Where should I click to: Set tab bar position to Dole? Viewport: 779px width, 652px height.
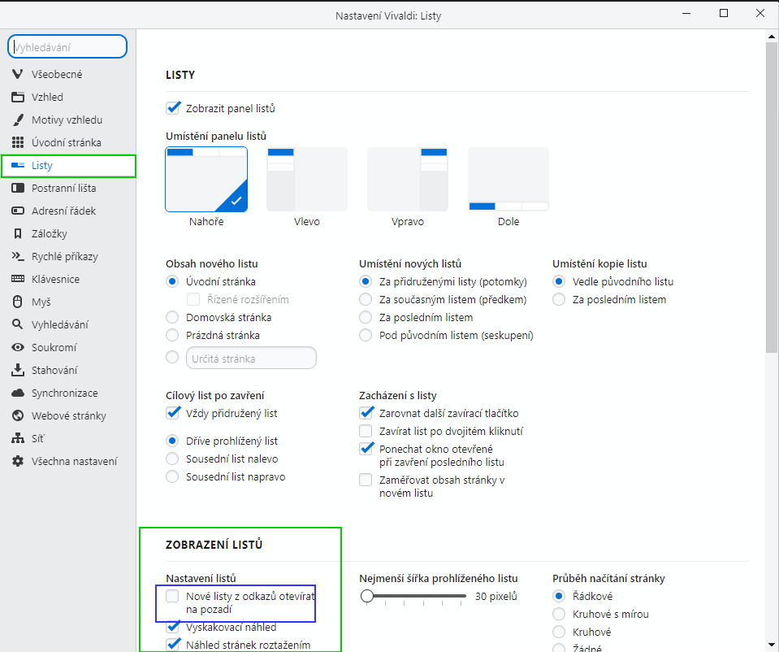[509, 179]
